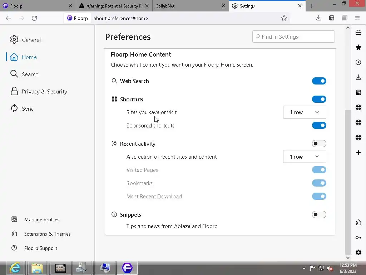The height and width of the screenshot is (275, 366).
Task: Click the Action Center flag tray icon
Action: 312,268
